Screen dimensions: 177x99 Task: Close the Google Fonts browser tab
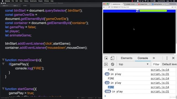[x=150, y=4]
